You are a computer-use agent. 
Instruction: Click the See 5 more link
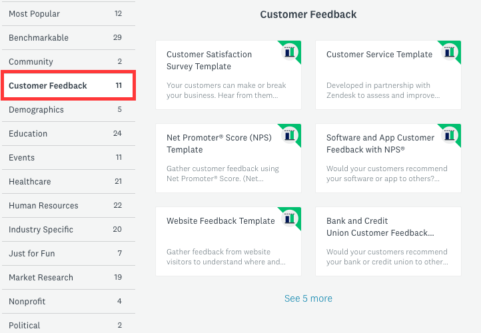308,298
